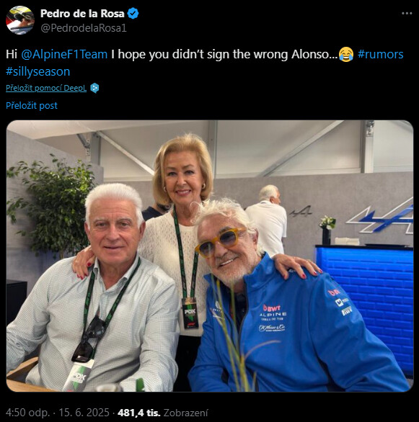Screen dimensions: 419x422
Task: Click the laughing emoji in the tweet
Action: [346, 54]
